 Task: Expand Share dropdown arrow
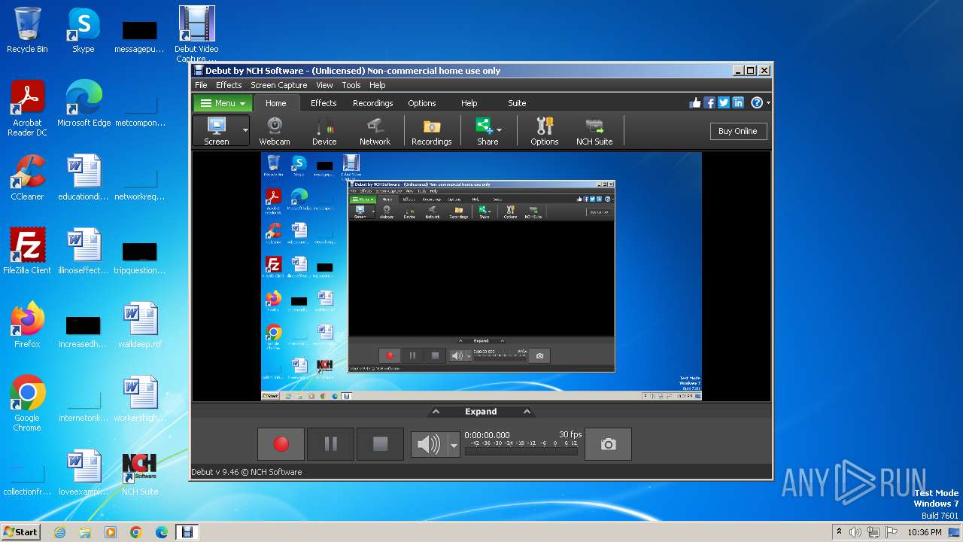coord(500,130)
